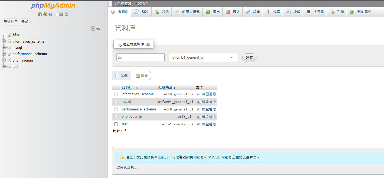Click database icon beside performance_schema in tree
The image size is (384, 178).
coord(9,54)
